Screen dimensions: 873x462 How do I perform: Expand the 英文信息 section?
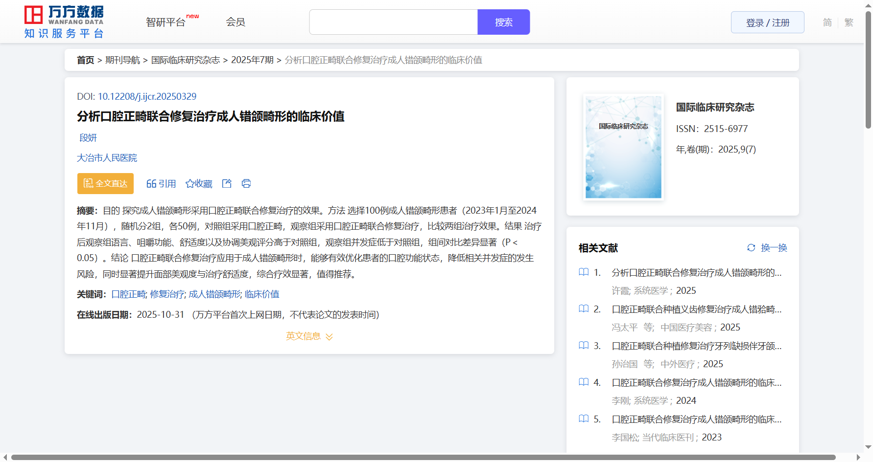click(x=309, y=336)
